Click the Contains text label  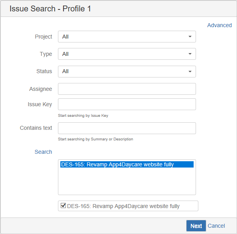[x=36, y=128]
